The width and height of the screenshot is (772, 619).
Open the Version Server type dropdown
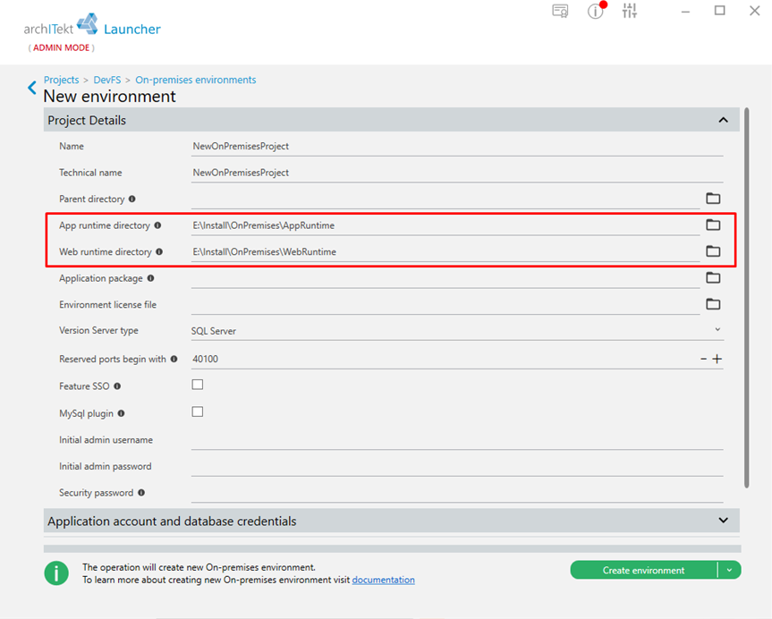pos(457,330)
